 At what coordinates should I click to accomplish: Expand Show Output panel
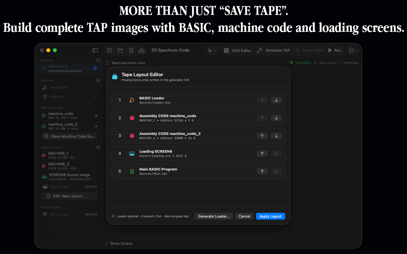click(x=119, y=243)
